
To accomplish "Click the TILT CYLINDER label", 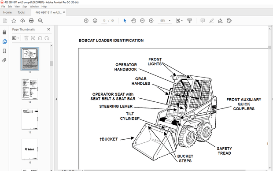I will pyautogui.click(x=130, y=116).
